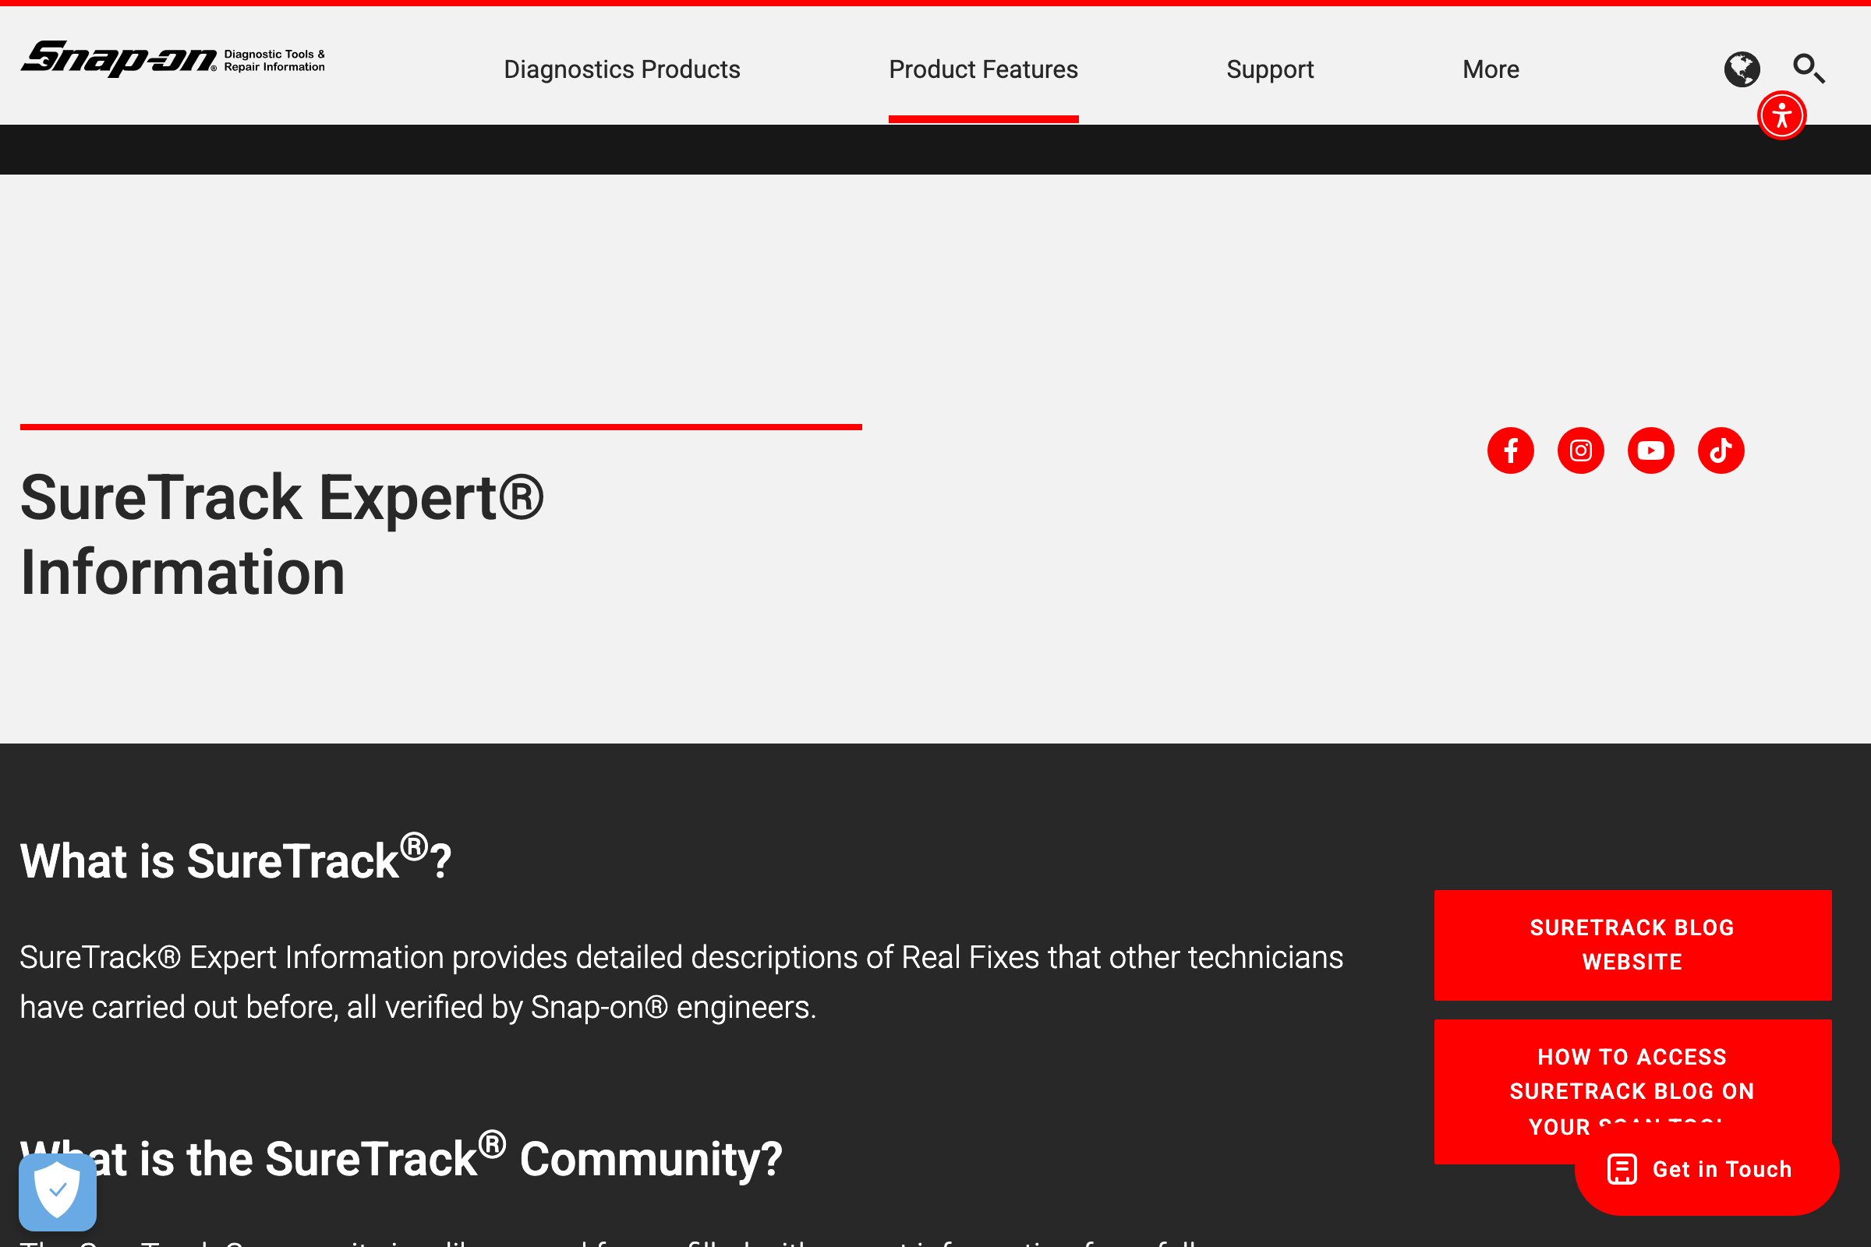The image size is (1871, 1247).
Task: Open the privacy shield badge
Action: point(57,1192)
